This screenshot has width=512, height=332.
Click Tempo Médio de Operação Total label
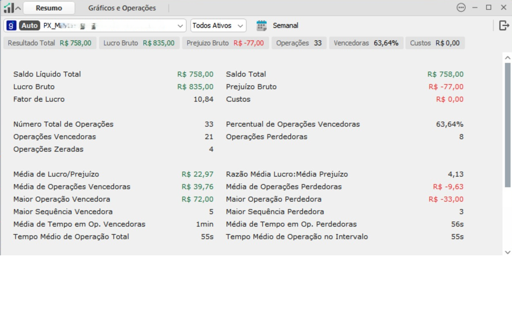71,237
